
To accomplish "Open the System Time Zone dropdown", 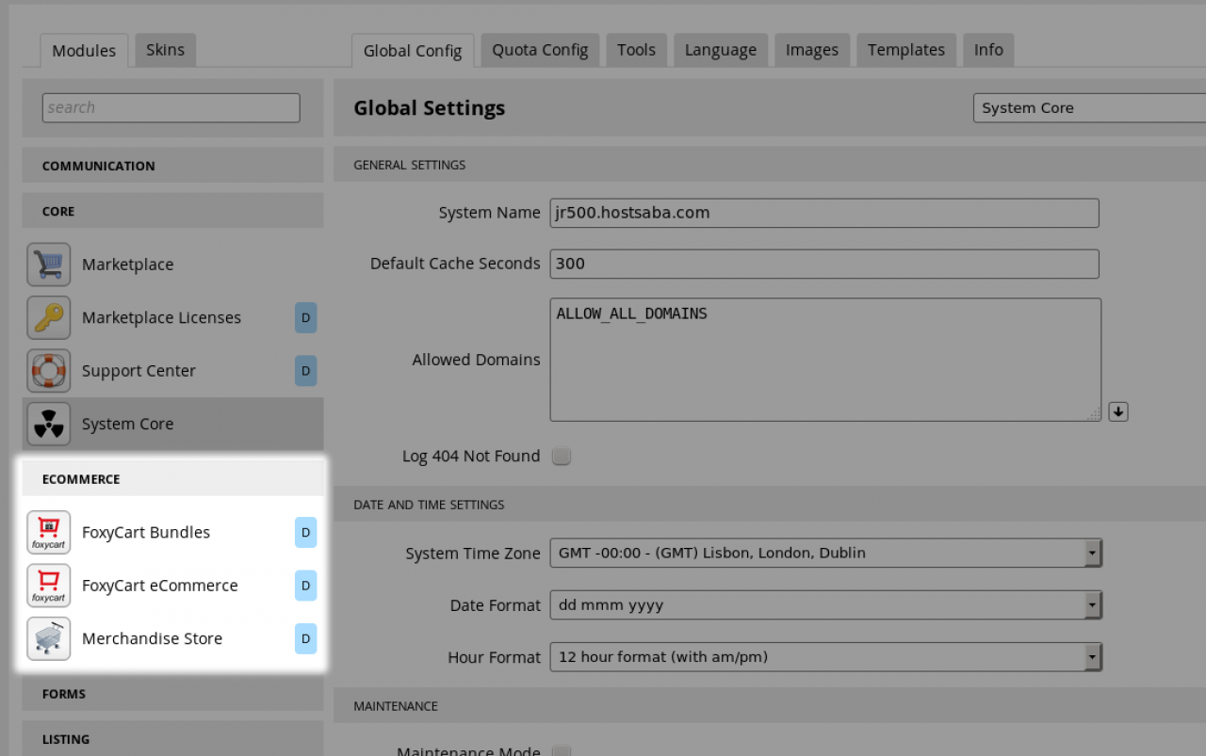I will 825,553.
